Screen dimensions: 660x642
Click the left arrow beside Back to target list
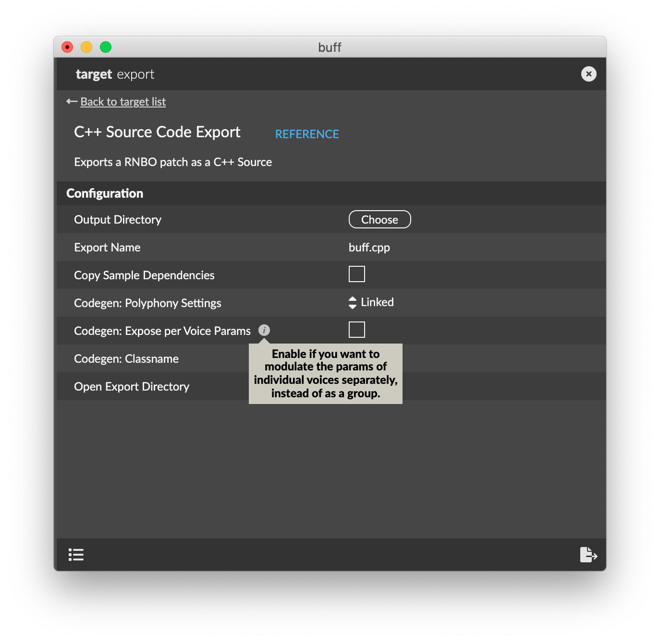(72, 102)
